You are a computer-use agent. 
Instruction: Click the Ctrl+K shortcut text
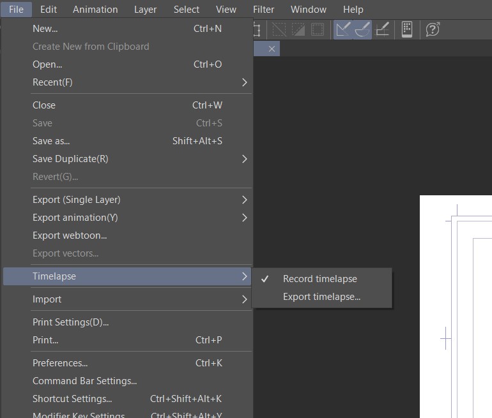pos(209,363)
